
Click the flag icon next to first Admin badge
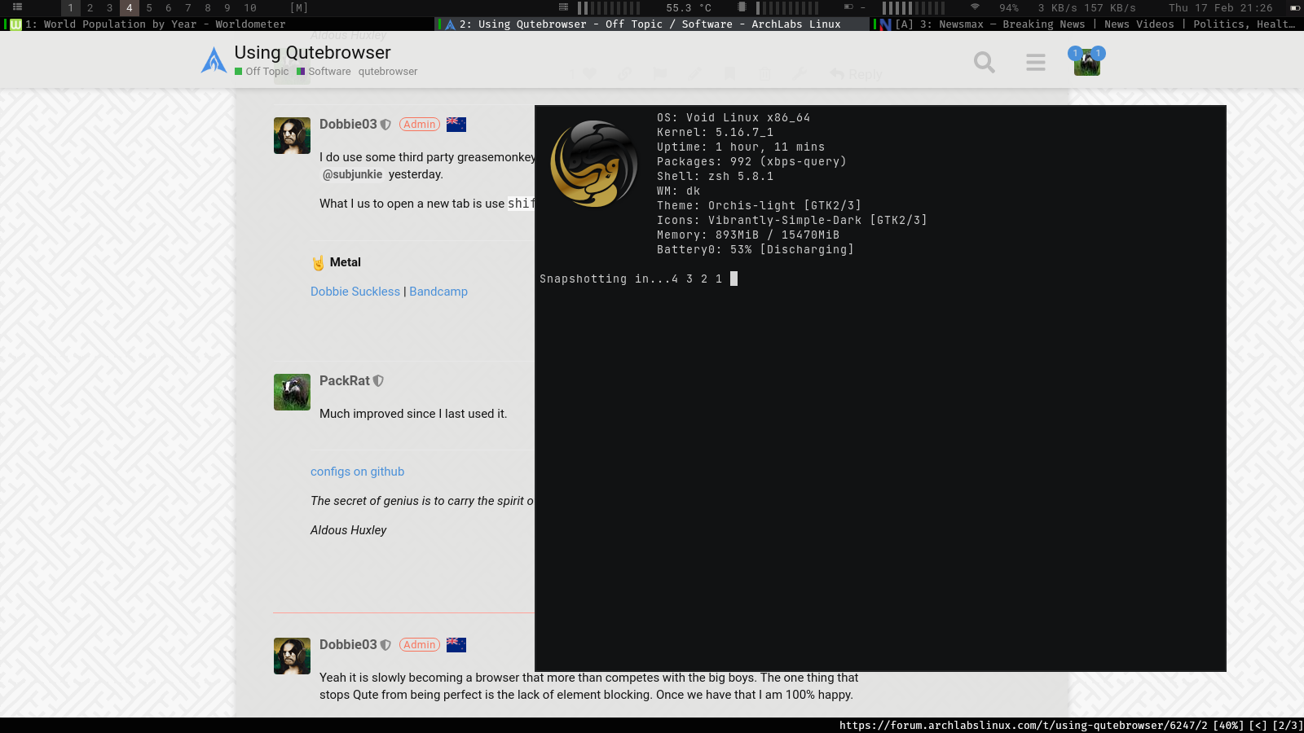[x=456, y=125]
